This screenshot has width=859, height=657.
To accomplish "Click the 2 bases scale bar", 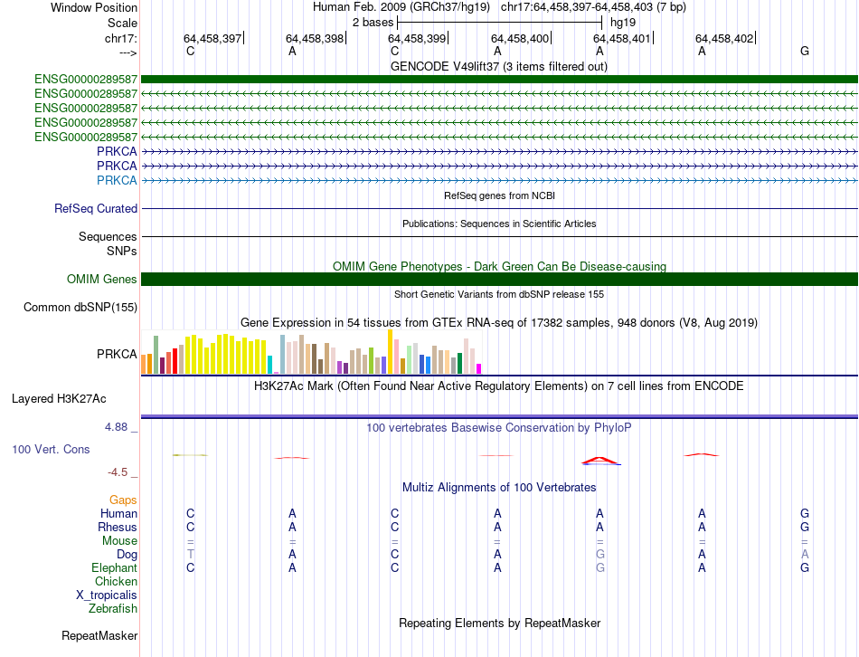I will tap(500, 23).
